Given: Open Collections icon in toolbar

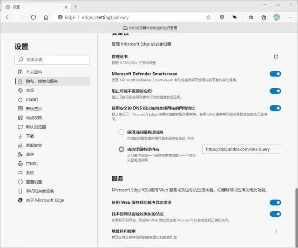Looking at the screenshot, I should point(264,18).
